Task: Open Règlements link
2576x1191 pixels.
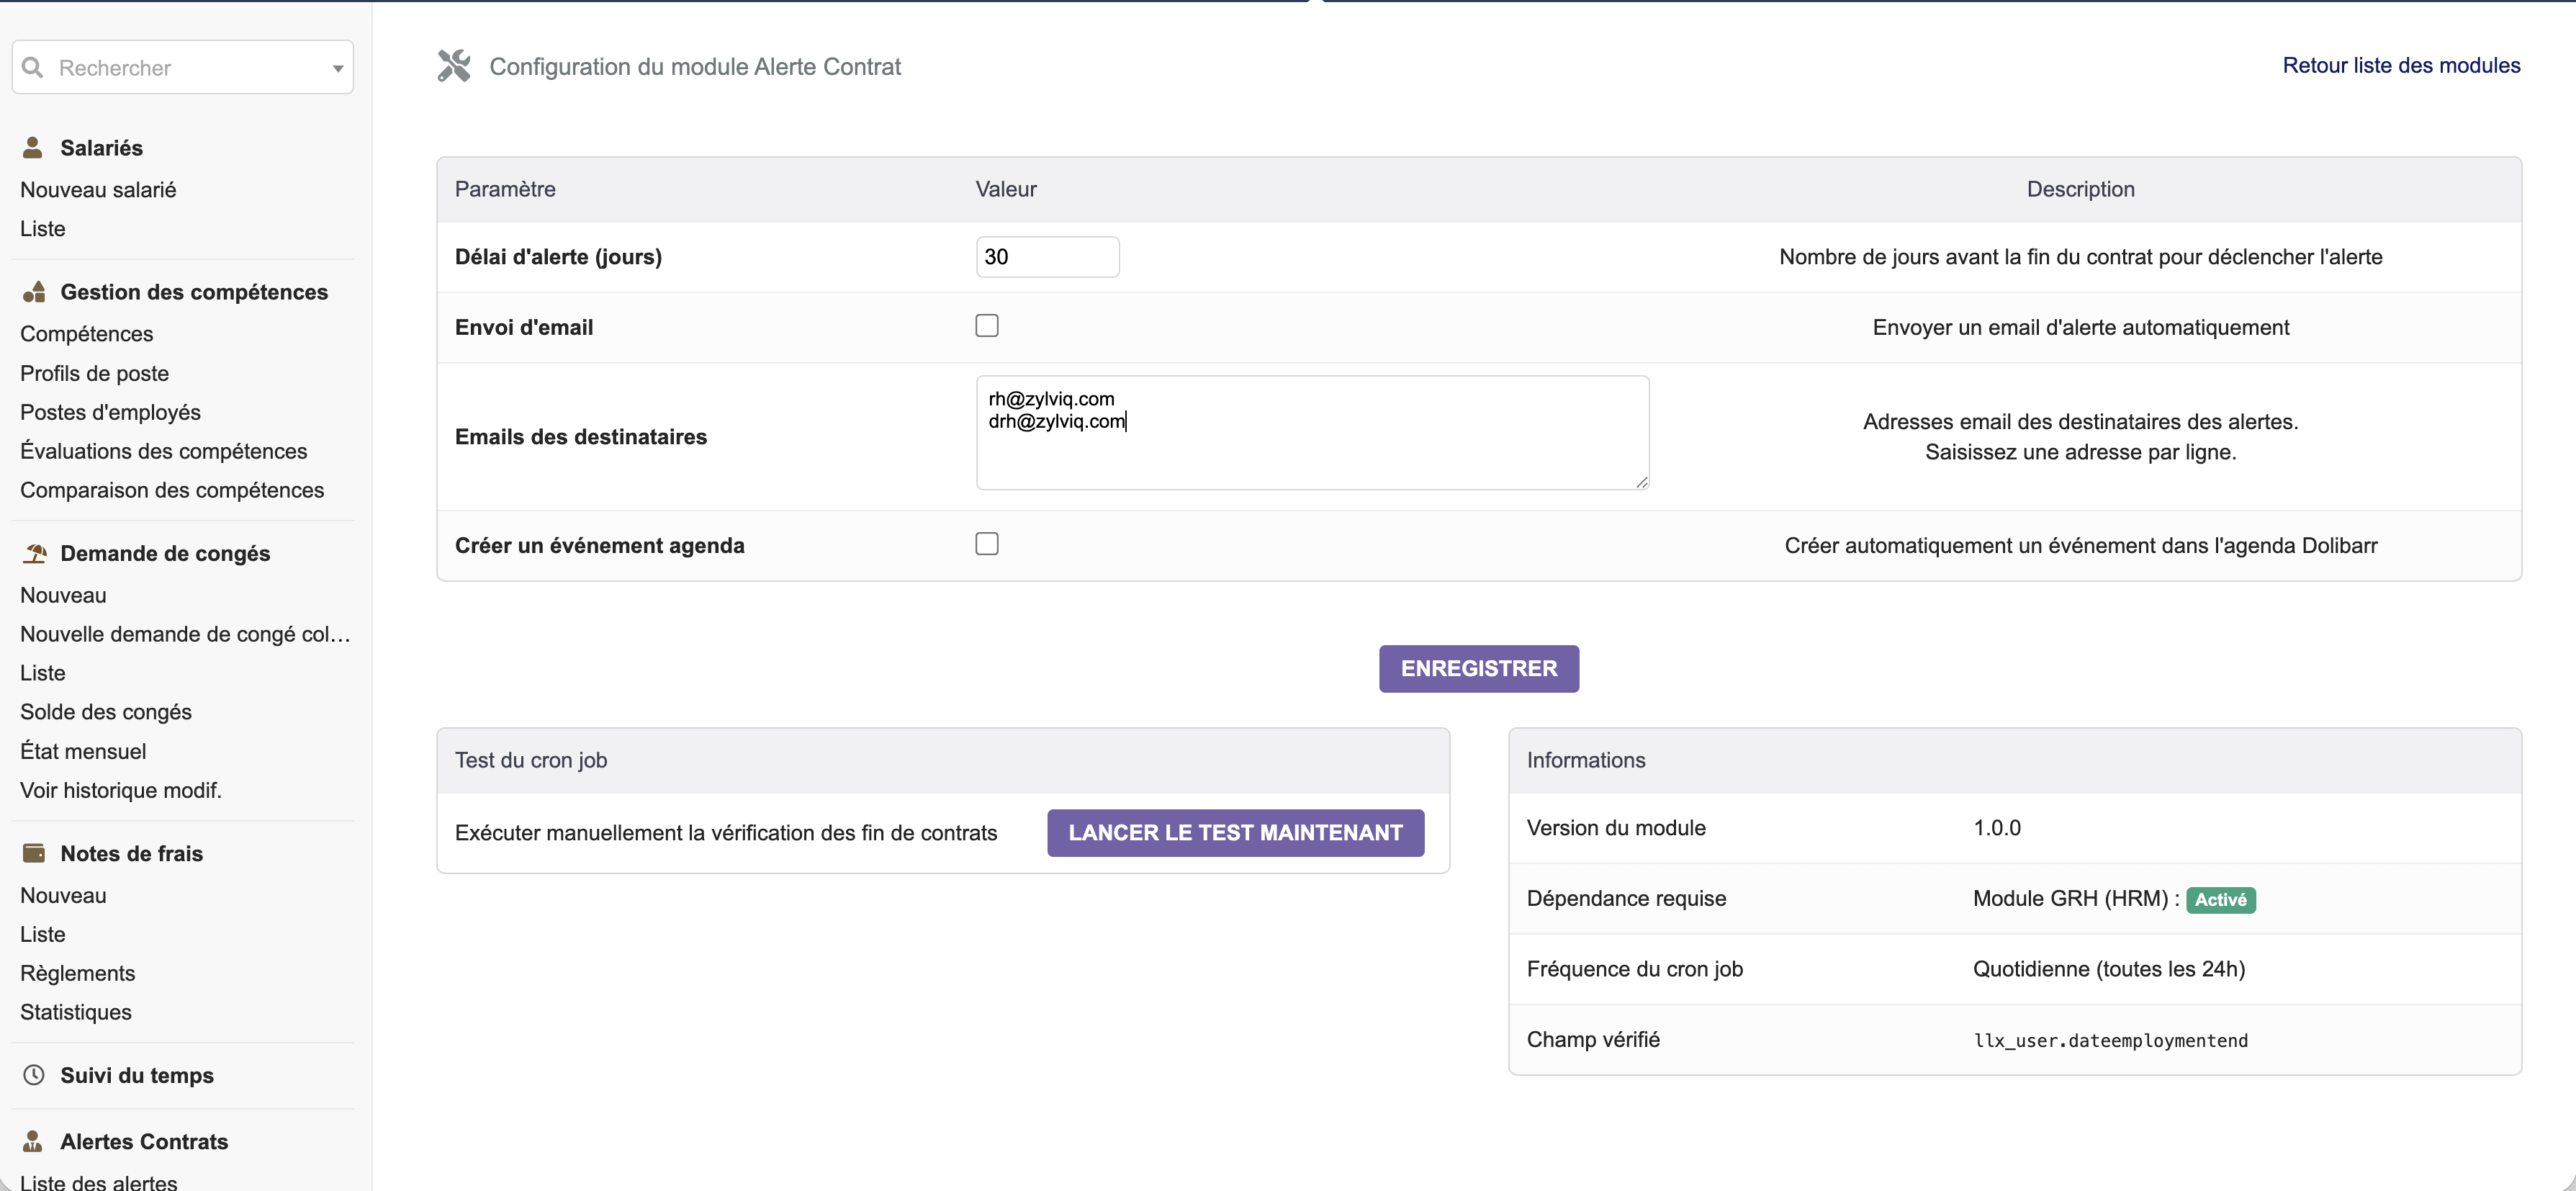Action: (78, 973)
